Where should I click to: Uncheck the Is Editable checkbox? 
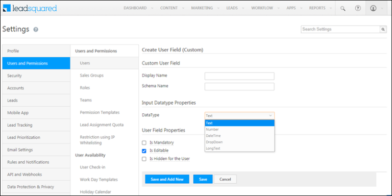[x=144, y=151]
